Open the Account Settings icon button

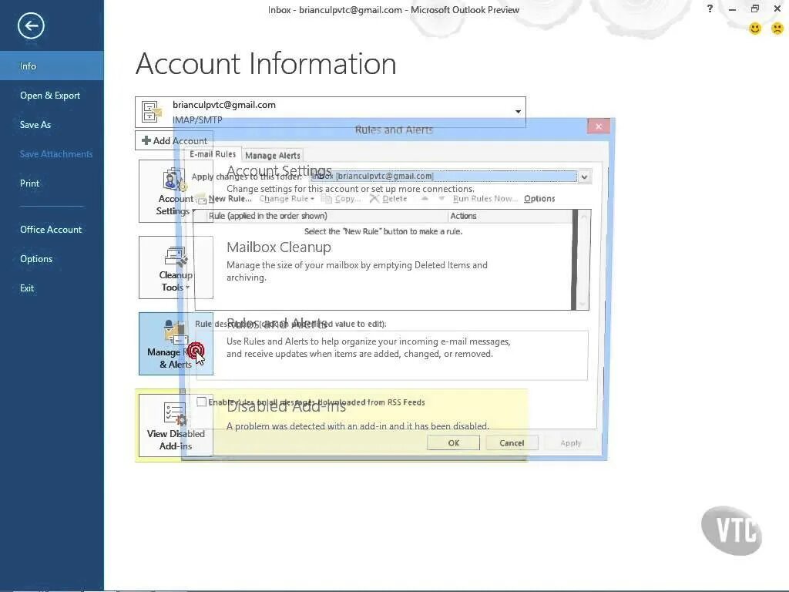[176, 191]
